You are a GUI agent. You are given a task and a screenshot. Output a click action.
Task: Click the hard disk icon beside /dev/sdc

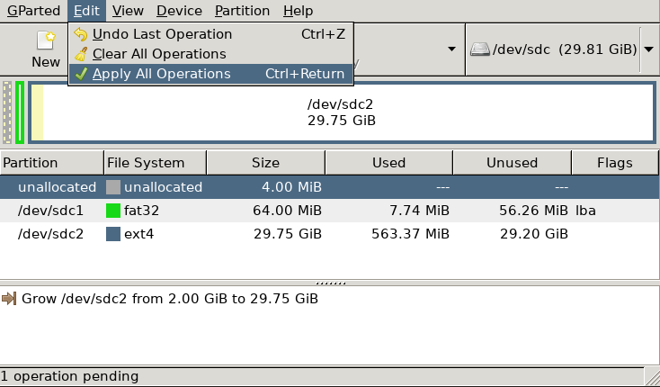tap(480, 49)
